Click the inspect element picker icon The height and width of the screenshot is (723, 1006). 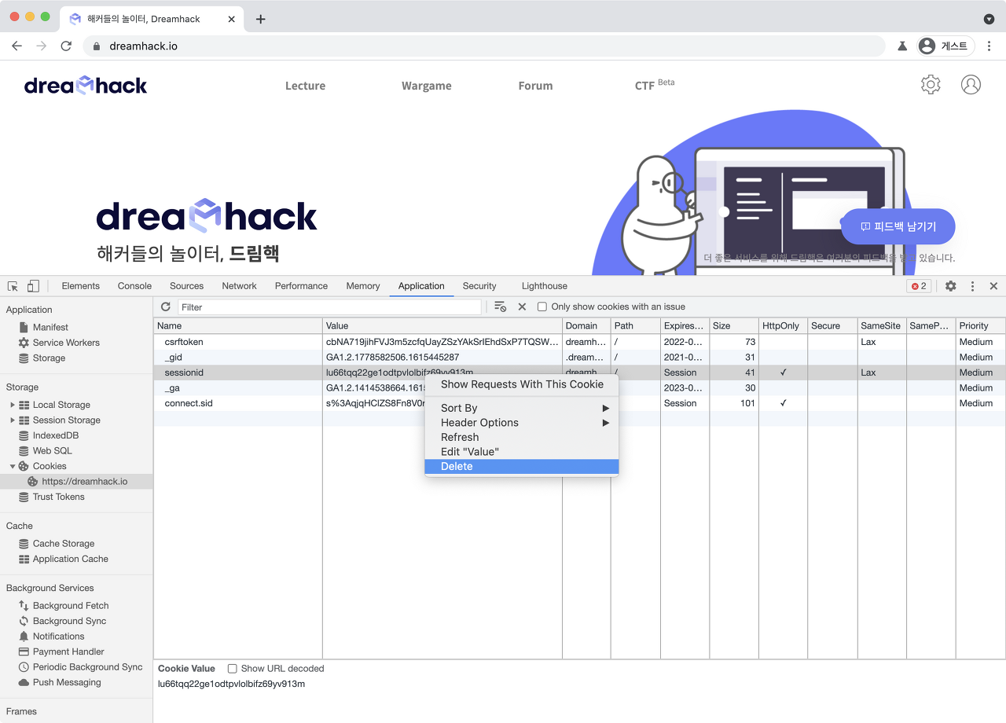click(13, 286)
